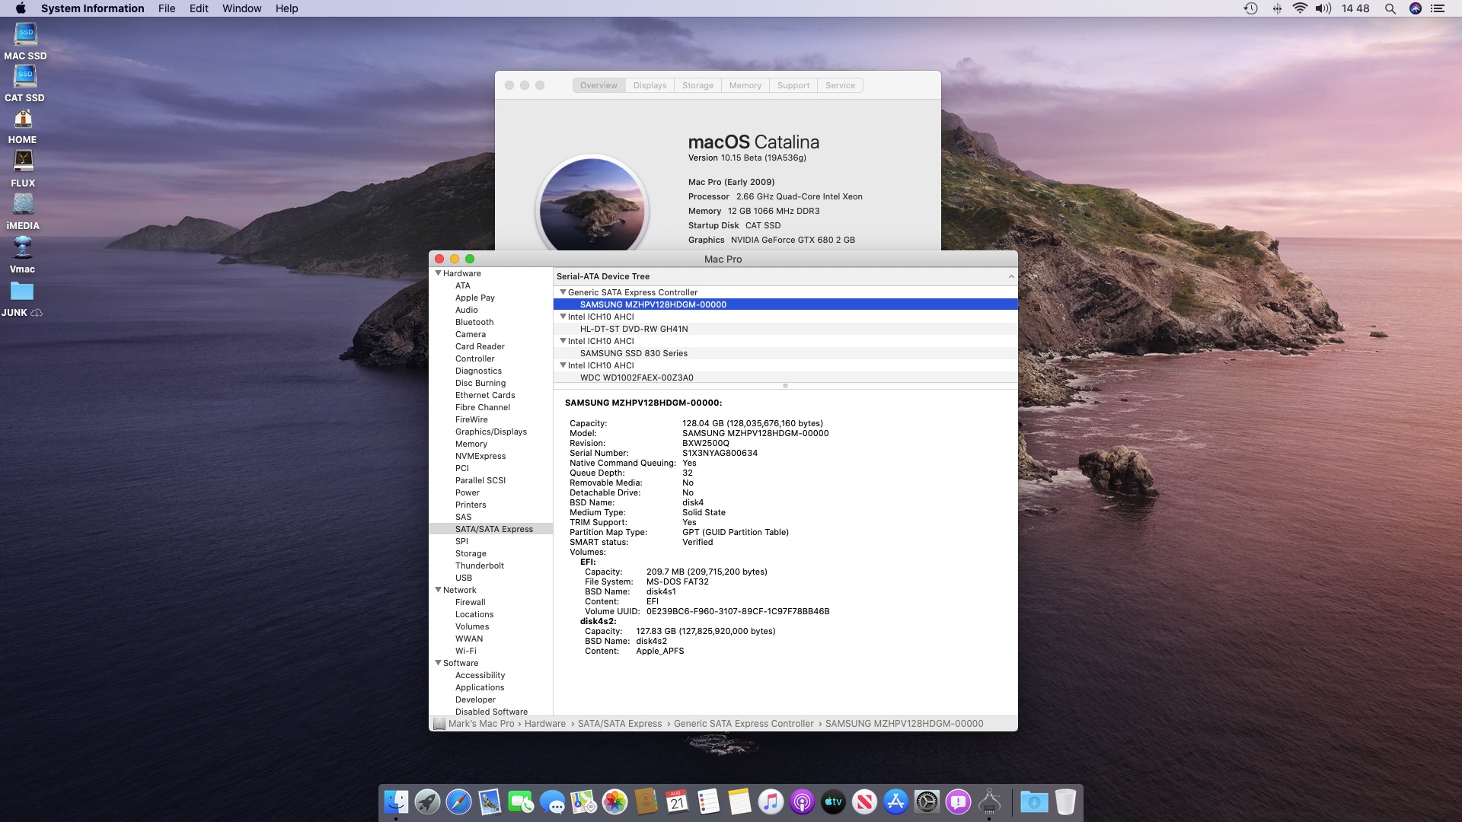The height and width of the screenshot is (822, 1462).
Task: Open iMEDIA desktop icon
Action: (24, 204)
